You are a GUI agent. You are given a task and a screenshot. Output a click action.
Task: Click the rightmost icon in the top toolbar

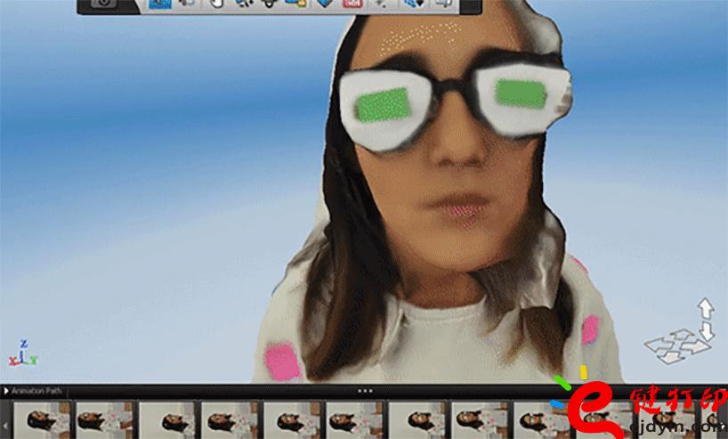pos(442,4)
